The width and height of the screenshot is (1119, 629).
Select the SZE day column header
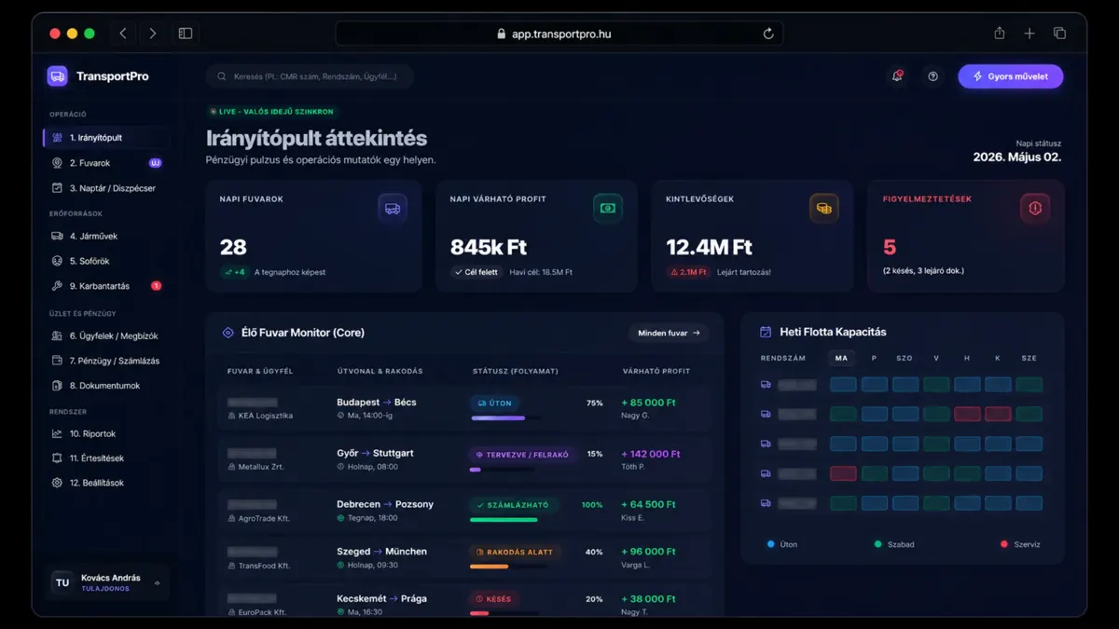[x=1029, y=358]
